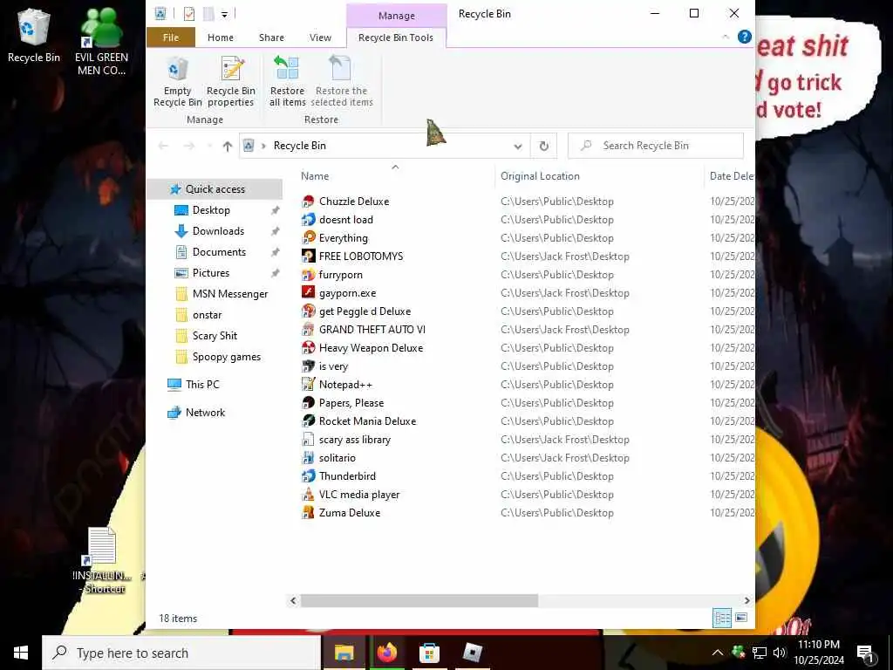The height and width of the screenshot is (670, 893).
Task: Click the horizontal scrollbar thumb
Action: [419, 600]
